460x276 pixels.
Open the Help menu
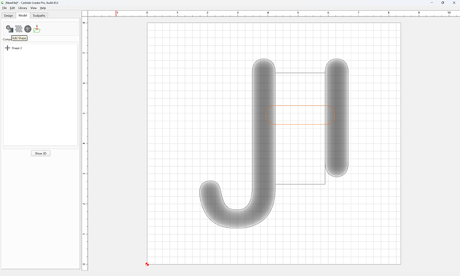(43, 8)
